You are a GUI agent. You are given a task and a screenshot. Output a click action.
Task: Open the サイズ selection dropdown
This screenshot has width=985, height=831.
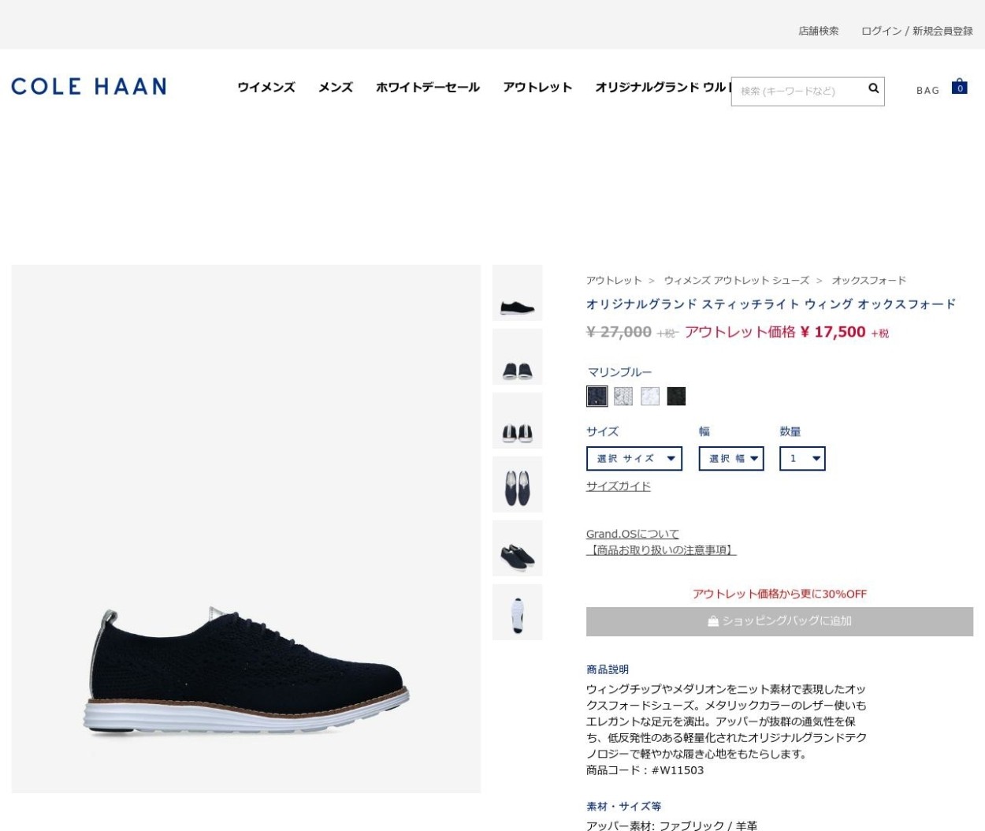pyautogui.click(x=634, y=458)
